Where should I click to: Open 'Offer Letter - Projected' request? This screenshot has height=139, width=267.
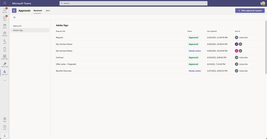pyautogui.click(x=158, y=64)
